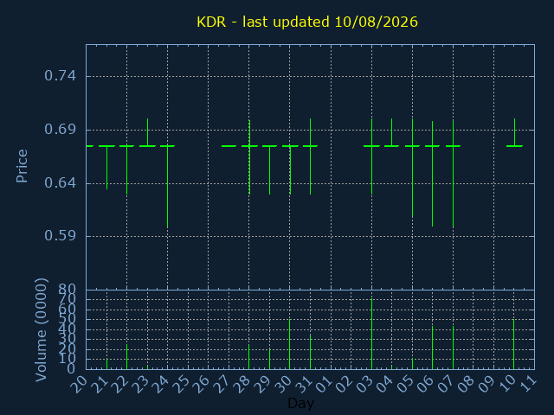Click the day 30 volume bar

pos(290,344)
